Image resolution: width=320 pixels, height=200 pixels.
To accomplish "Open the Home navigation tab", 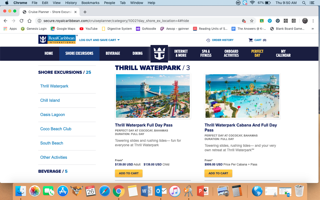I will coord(49,53).
